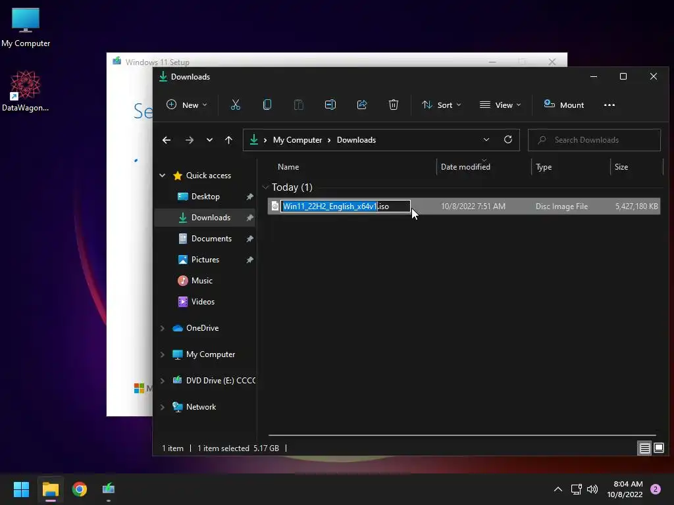The image size is (674, 505).
Task: Open the notifications badge in tray
Action: [x=655, y=489]
